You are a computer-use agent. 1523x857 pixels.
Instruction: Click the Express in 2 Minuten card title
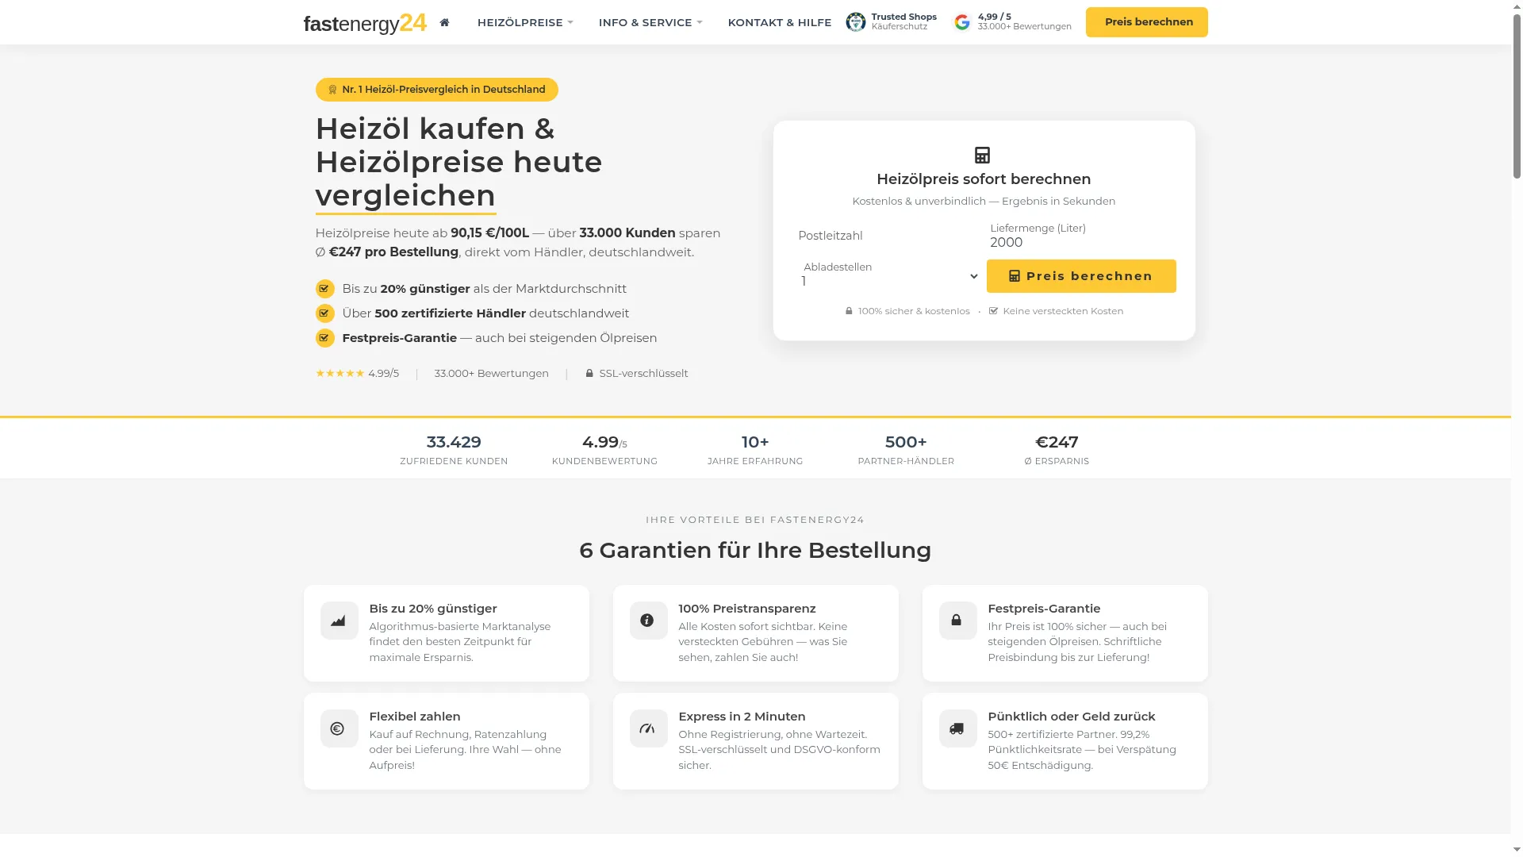[x=742, y=717]
